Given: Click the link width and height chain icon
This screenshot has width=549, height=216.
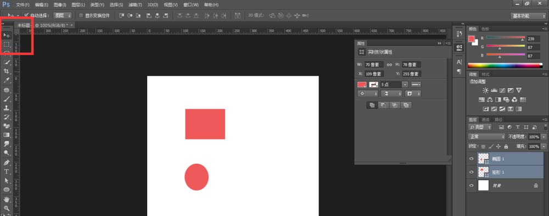Looking at the screenshot, I should (x=389, y=65).
